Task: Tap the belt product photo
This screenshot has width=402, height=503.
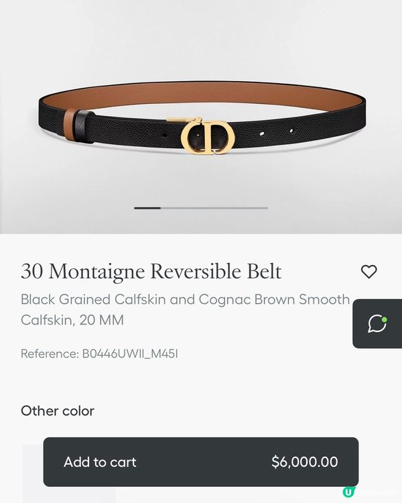Action: 201,117
